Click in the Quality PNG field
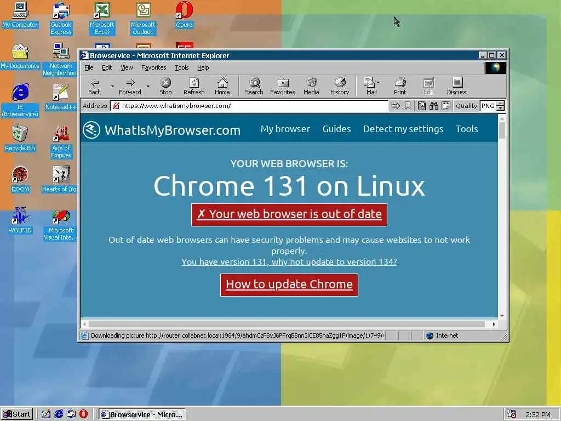Image resolution: width=561 pixels, height=421 pixels. click(488, 106)
